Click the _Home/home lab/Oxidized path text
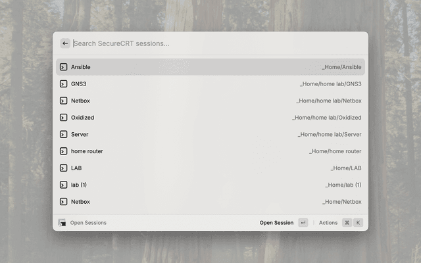421x263 pixels. 326,118
